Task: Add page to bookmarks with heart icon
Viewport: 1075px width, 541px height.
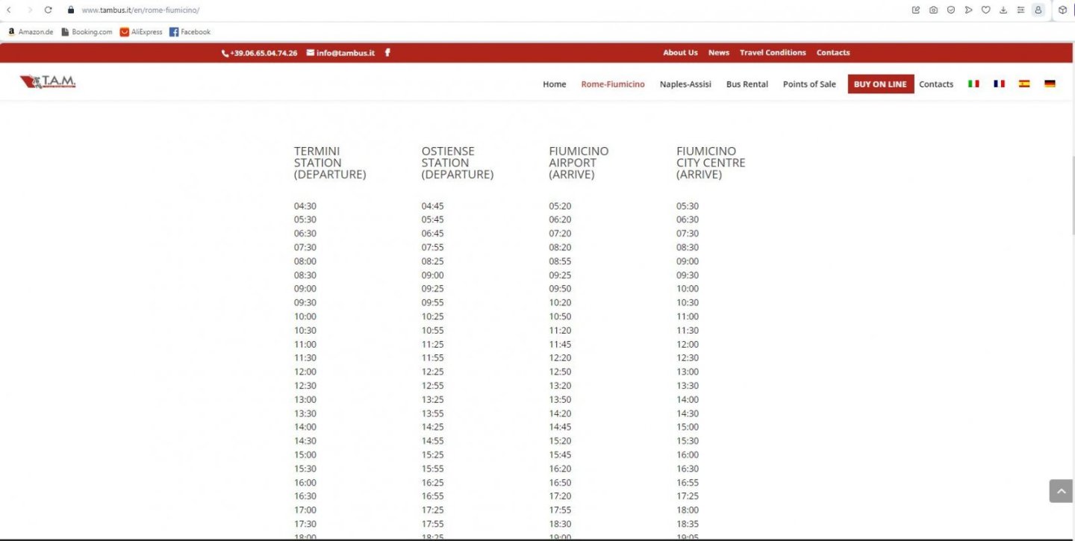Action: 985,10
